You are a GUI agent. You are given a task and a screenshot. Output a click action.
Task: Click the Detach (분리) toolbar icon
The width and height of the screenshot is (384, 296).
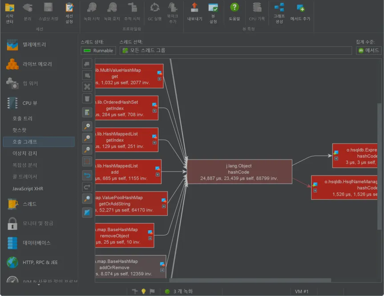tap(28, 12)
